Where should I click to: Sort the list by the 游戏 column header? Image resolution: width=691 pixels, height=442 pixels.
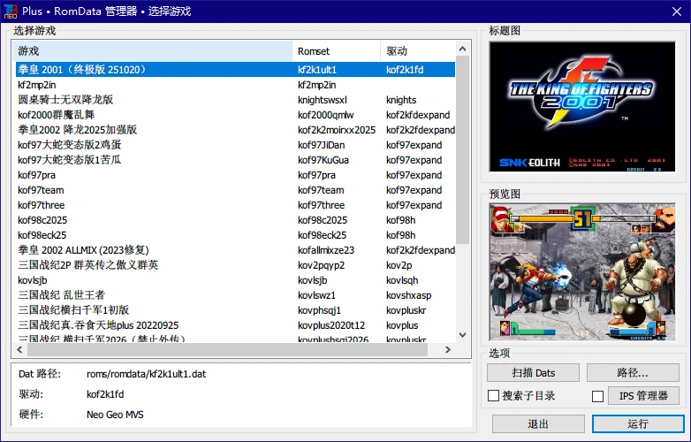click(x=152, y=51)
